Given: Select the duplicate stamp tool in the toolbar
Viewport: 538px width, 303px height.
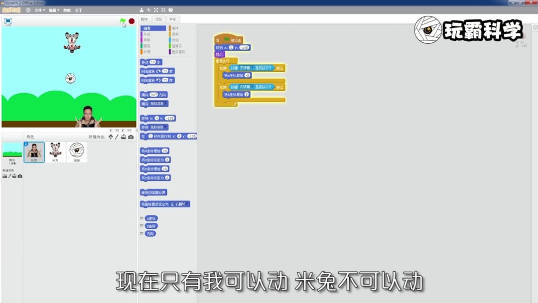Looking at the screenshot, I should coord(141,9).
